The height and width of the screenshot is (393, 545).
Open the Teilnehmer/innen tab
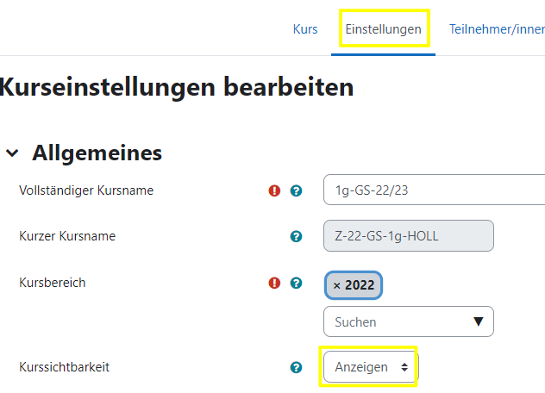pos(496,29)
